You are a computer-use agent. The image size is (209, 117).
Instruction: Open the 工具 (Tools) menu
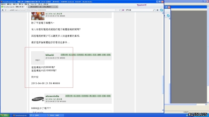tap(40, 4)
